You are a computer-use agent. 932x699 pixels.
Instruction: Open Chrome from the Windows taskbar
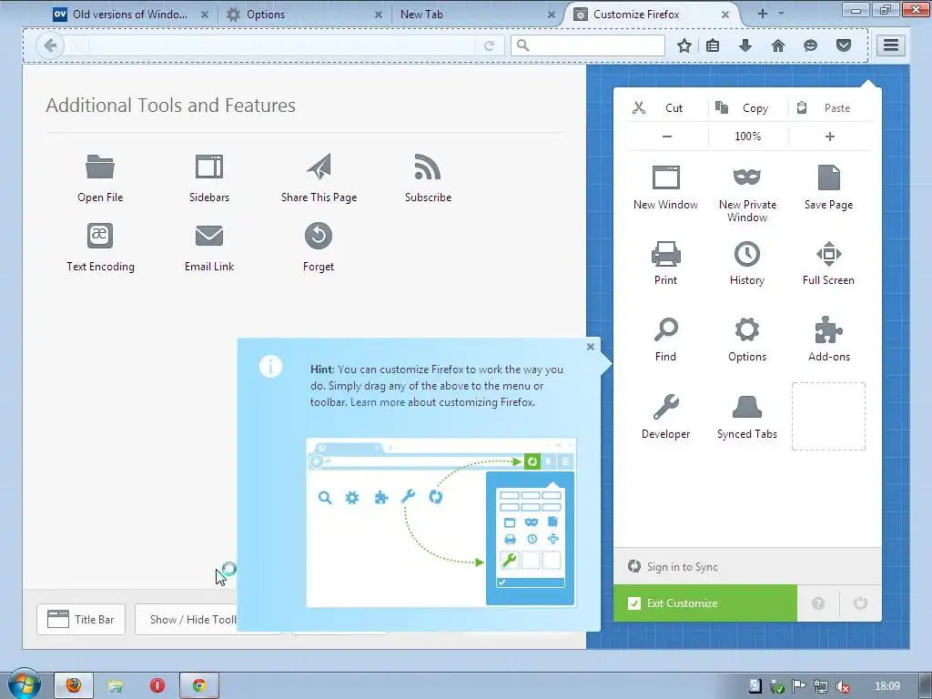(199, 685)
